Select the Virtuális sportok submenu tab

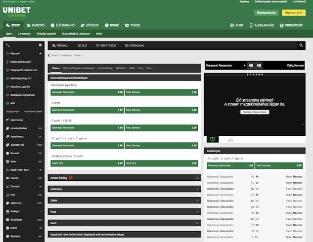(46, 34)
